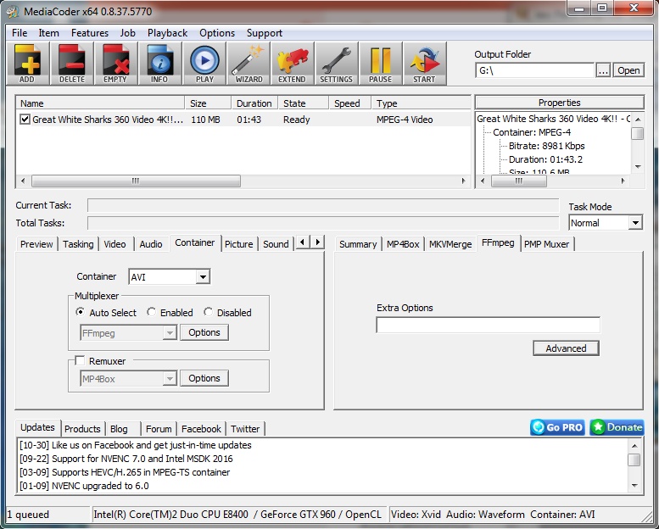This screenshot has width=659, height=529.
Task: Open the Facebook tab
Action: (x=201, y=429)
